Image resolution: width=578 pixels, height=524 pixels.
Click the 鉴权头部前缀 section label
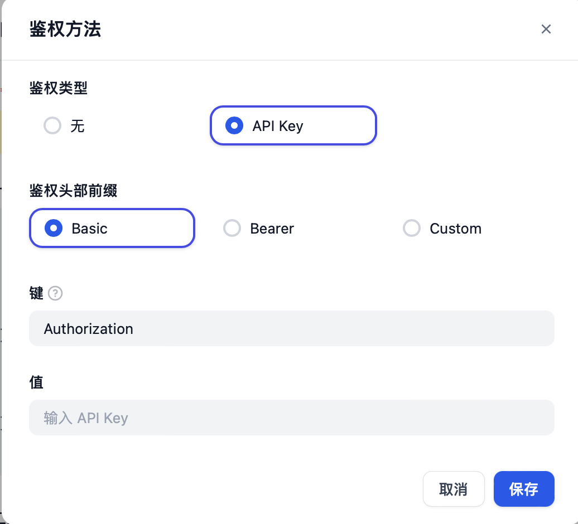73,191
